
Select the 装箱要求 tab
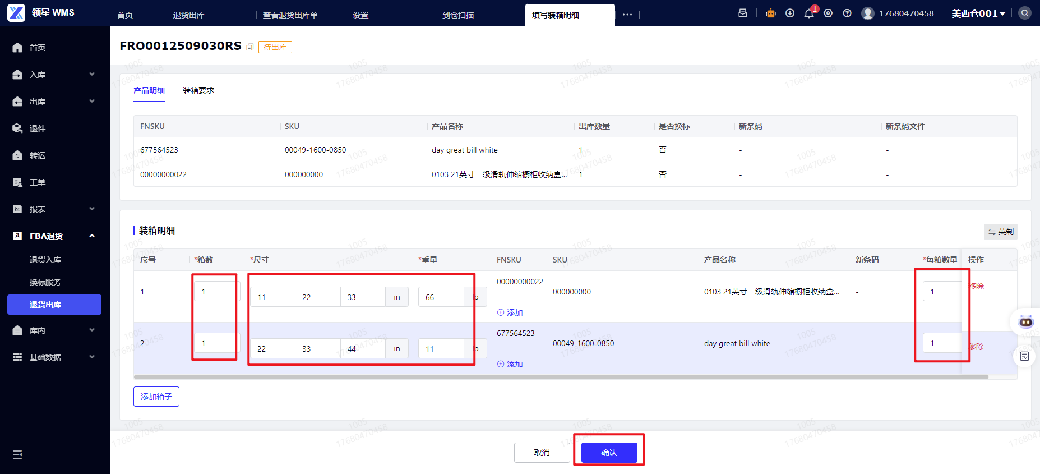pos(198,90)
